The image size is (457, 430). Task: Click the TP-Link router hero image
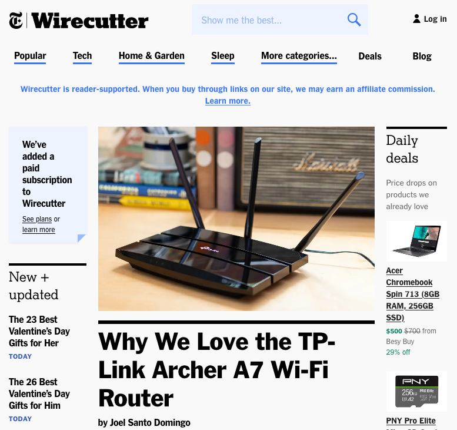click(x=236, y=219)
